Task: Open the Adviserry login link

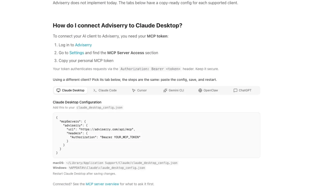Action: pyautogui.click(x=83, y=45)
